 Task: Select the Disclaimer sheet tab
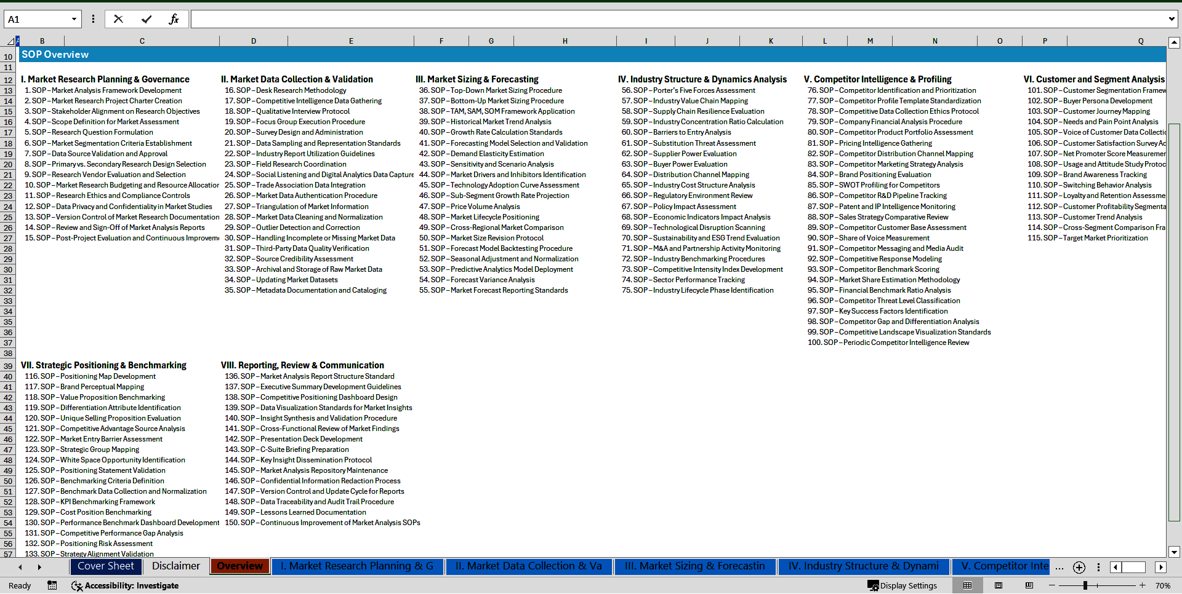pos(175,566)
